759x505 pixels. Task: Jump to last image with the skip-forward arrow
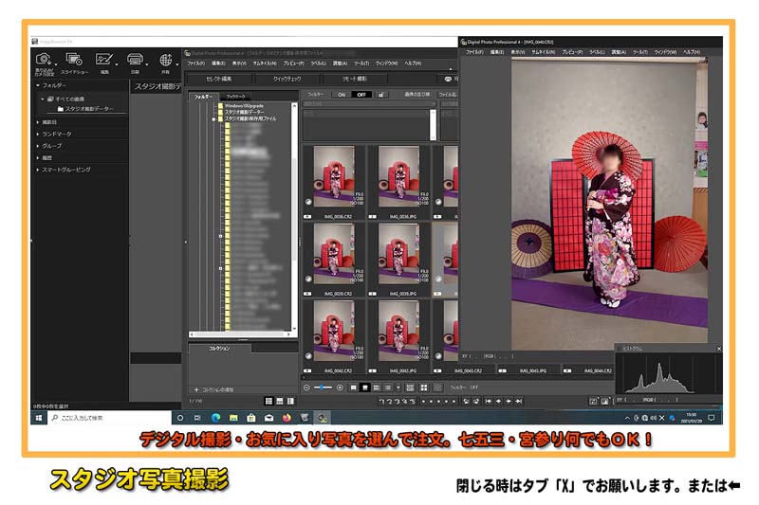(x=519, y=401)
